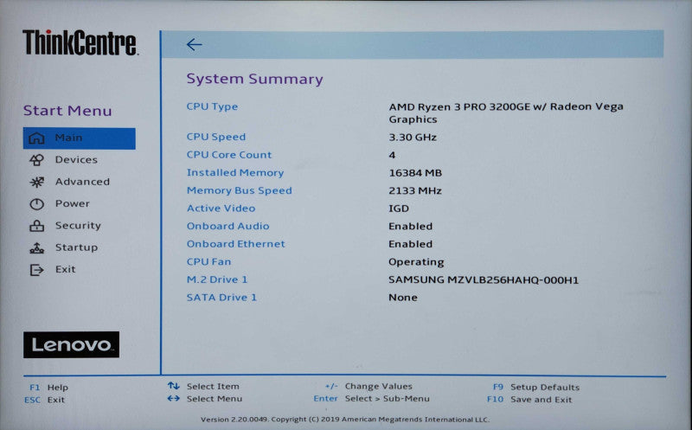Click the Advanced snowflake icon
The image size is (692, 430).
(36, 182)
